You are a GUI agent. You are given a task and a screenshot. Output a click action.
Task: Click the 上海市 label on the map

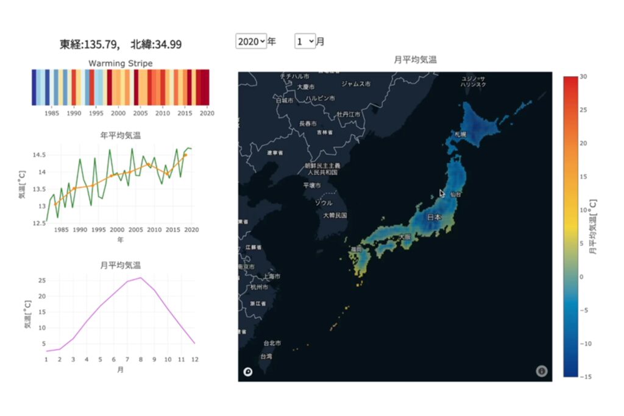coord(271,277)
